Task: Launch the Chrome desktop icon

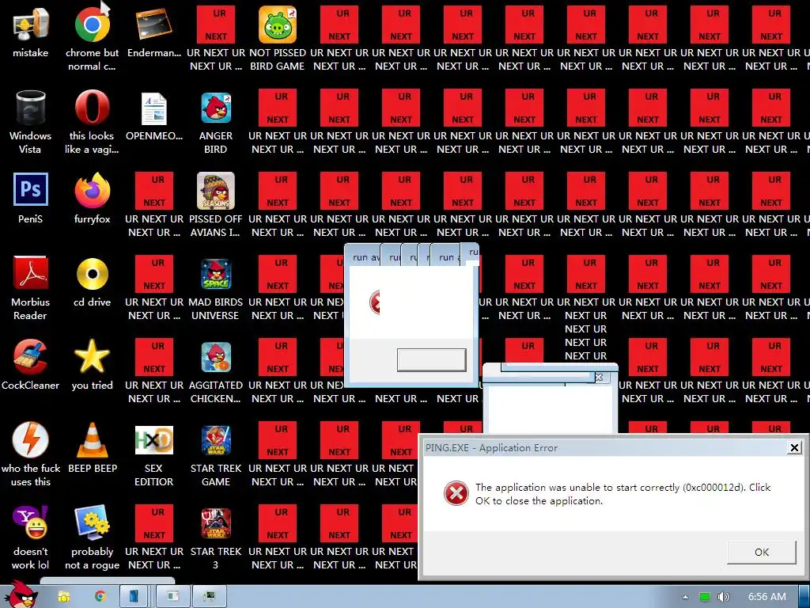Action: tap(92, 24)
